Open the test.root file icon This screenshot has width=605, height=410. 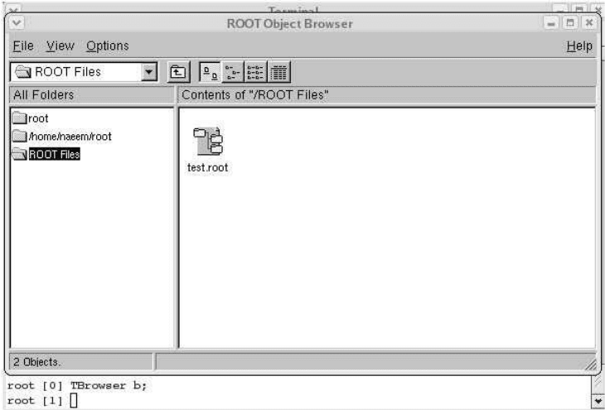coord(206,143)
